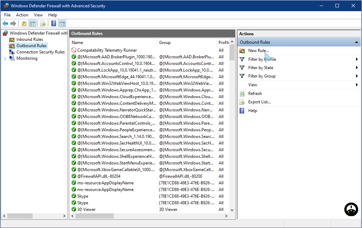Click the Export List icon in Actions pane
The width and height of the screenshot is (362, 228).
[242, 102]
